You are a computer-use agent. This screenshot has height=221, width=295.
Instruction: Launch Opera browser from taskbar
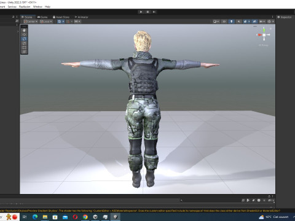tap(75, 217)
